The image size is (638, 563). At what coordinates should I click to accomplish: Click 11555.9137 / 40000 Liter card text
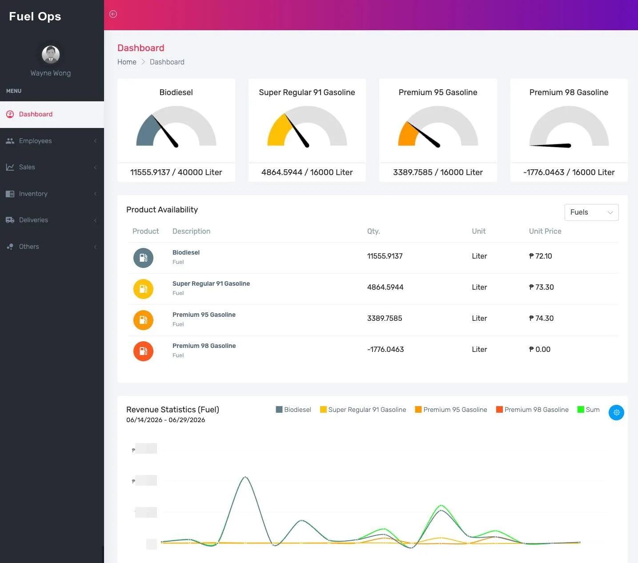tap(176, 172)
